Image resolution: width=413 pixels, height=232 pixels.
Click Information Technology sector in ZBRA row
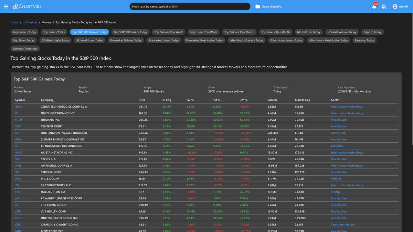pos(347,107)
